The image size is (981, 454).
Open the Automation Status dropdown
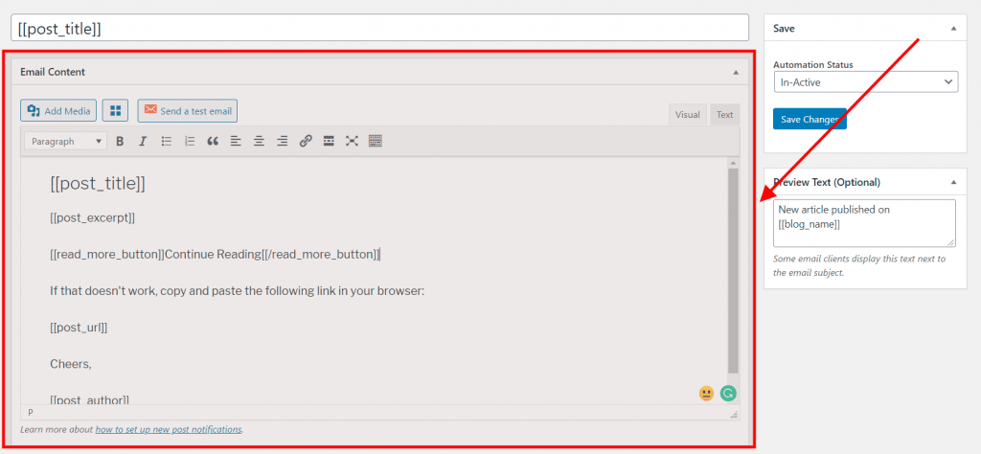click(x=865, y=82)
